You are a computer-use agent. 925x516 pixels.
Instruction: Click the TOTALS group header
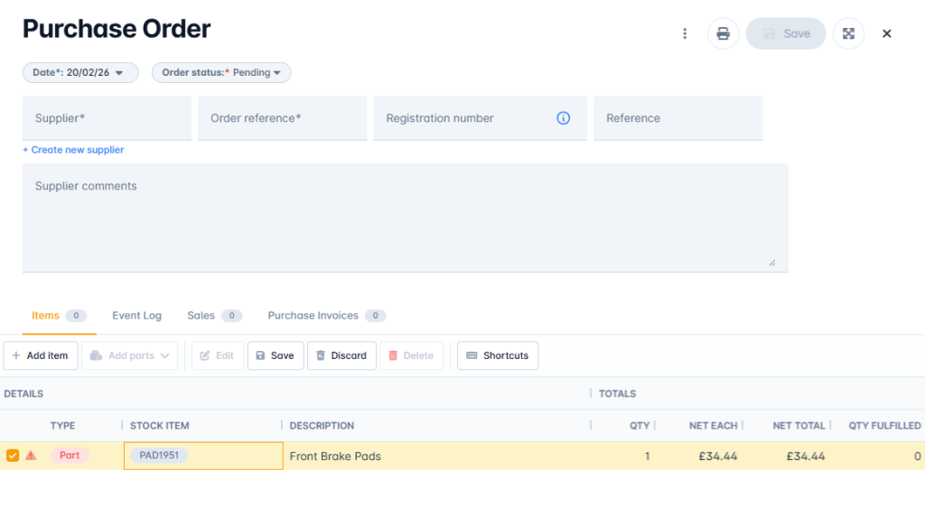point(617,393)
